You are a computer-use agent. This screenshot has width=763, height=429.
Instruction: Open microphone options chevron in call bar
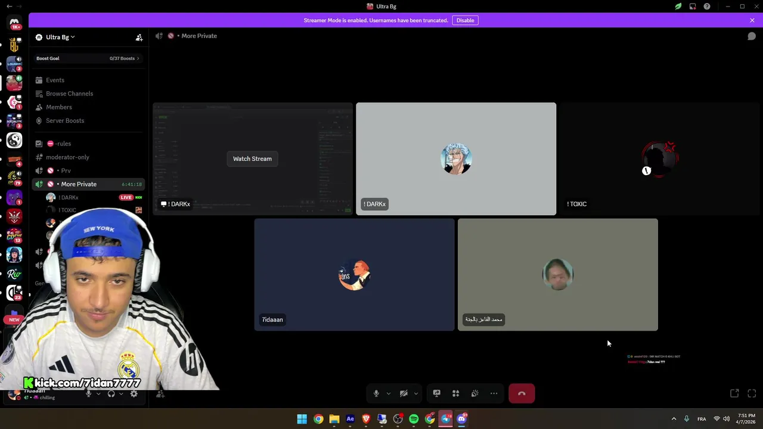389,393
